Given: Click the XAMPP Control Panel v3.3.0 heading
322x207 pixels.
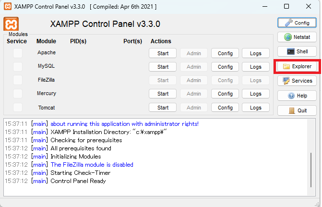Looking at the screenshot, I should [105, 24].
